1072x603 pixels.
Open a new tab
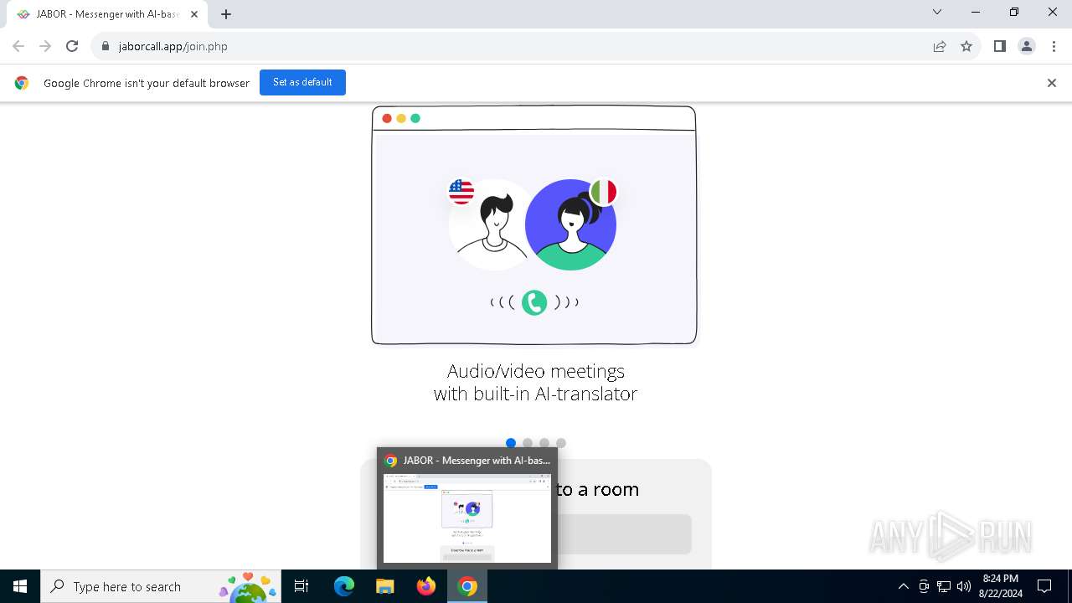226,14
